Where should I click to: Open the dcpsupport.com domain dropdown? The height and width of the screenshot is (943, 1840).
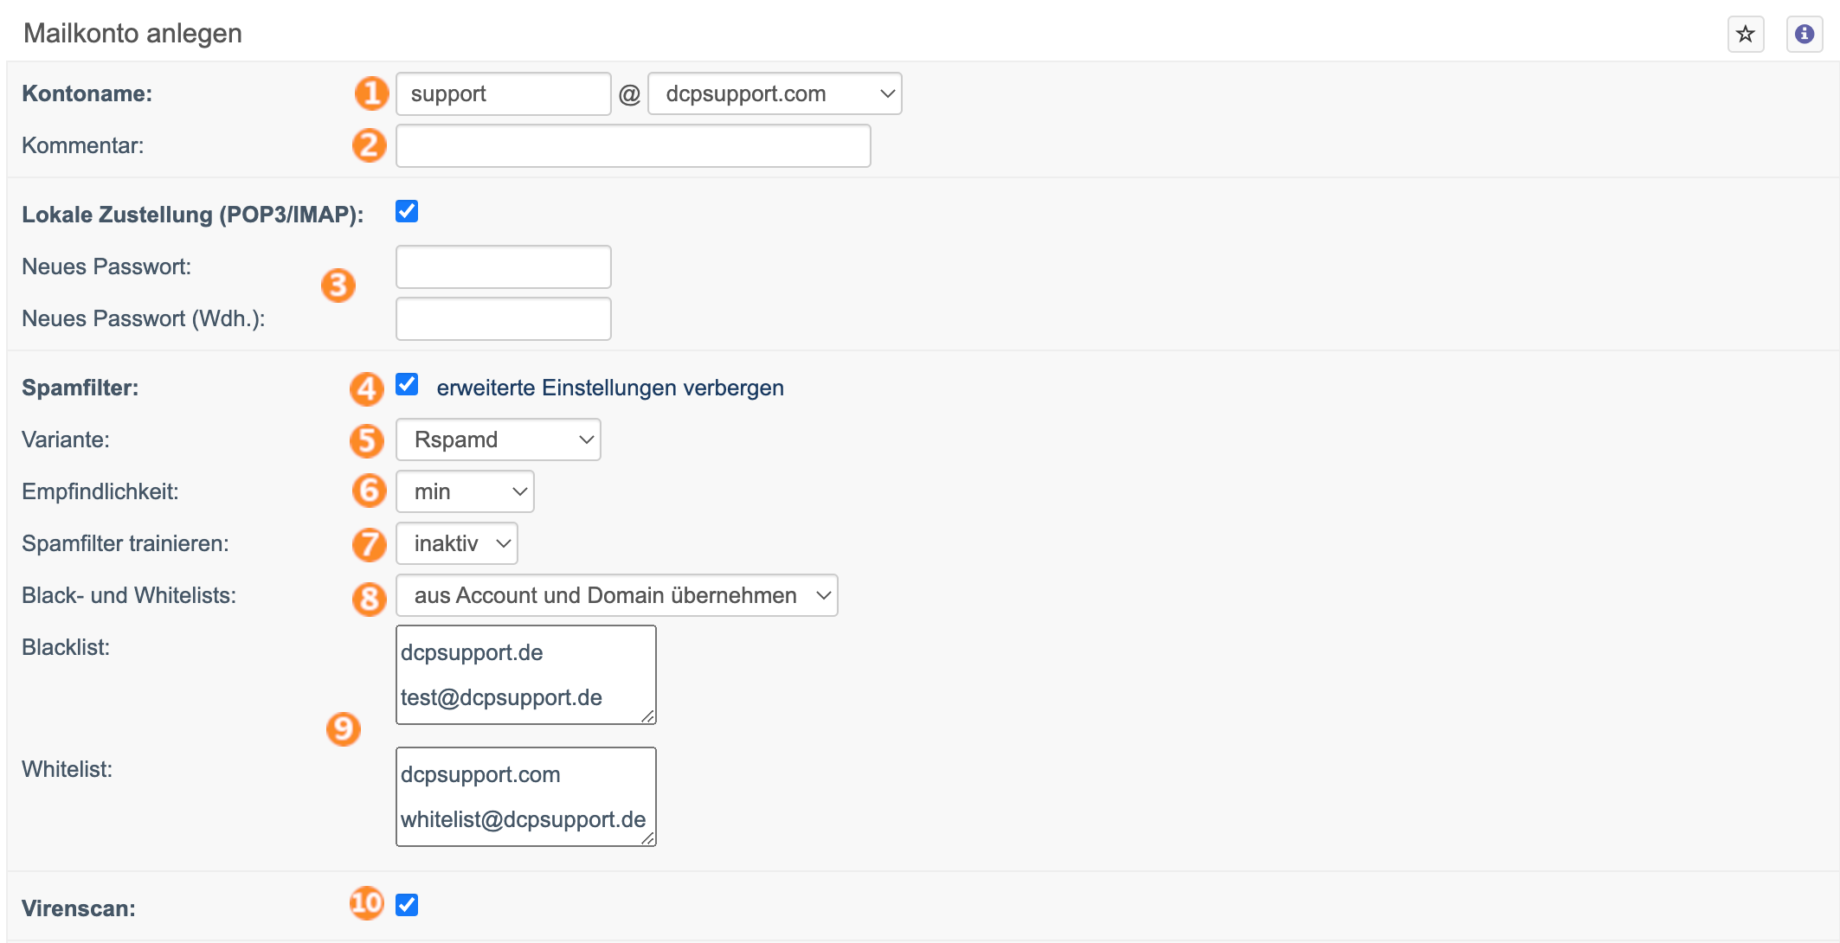coord(775,93)
